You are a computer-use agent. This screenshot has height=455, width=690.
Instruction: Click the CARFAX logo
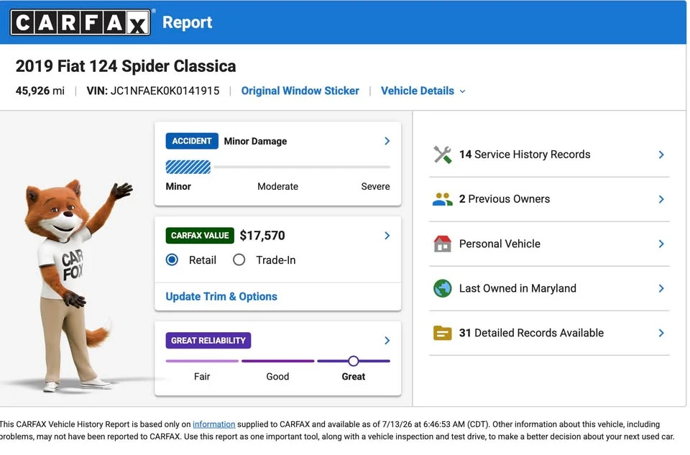80,22
